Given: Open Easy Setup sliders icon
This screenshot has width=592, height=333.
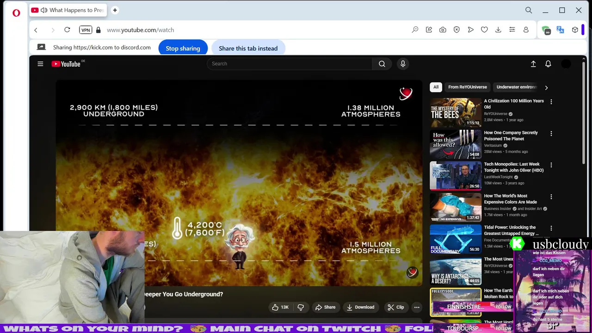Looking at the screenshot, I should (512, 30).
